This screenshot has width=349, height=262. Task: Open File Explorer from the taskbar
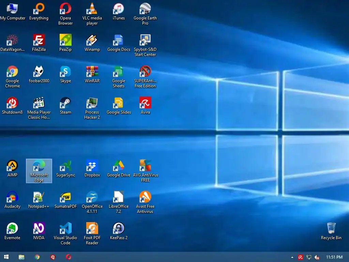[21, 257]
